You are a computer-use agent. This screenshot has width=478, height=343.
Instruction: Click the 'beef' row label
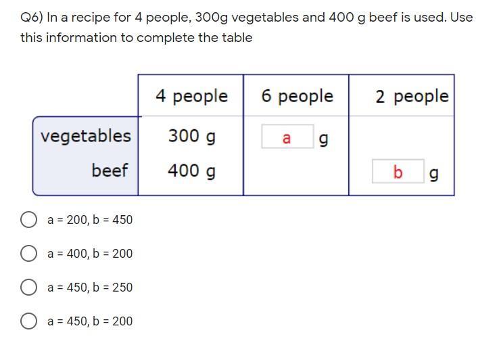pyautogui.click(x=110, y=170)
